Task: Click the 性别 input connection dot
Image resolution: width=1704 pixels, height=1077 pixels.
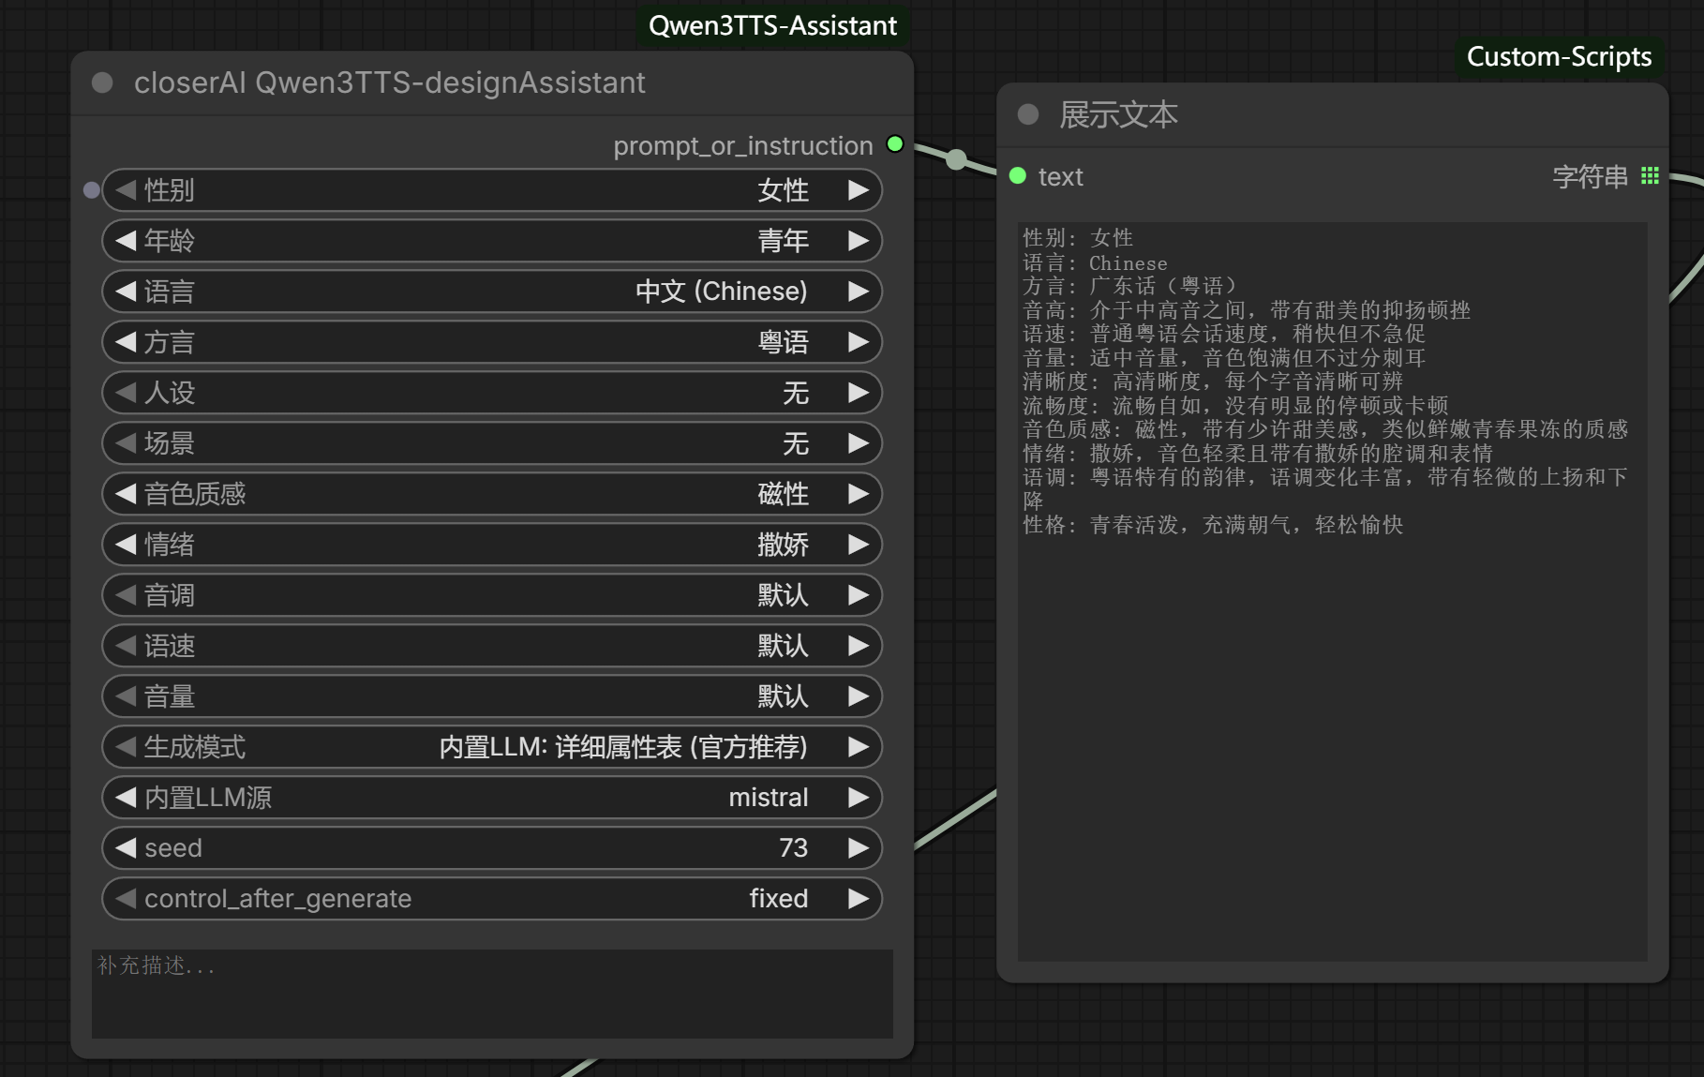Action: pyautogui.click(x=91, y=190)
